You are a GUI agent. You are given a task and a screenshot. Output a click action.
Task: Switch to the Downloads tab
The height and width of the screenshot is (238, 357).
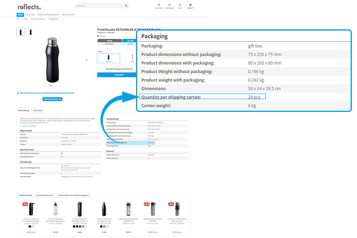point(38,110)
